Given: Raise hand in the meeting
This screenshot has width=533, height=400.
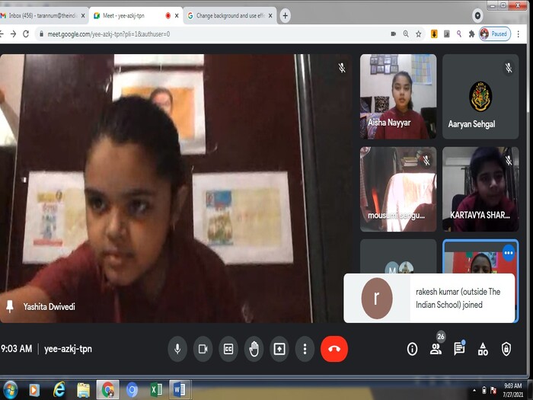Looking at the screenshot, I should (254, 349).
